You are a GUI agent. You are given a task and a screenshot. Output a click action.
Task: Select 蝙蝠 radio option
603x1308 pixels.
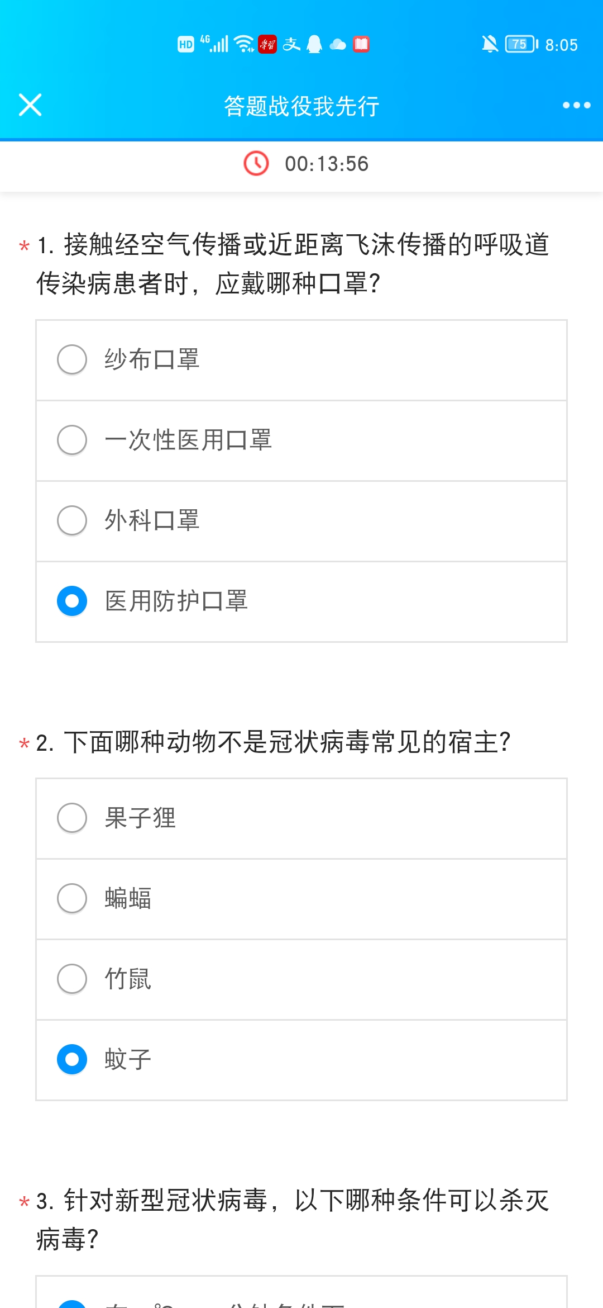click(72, 898)
